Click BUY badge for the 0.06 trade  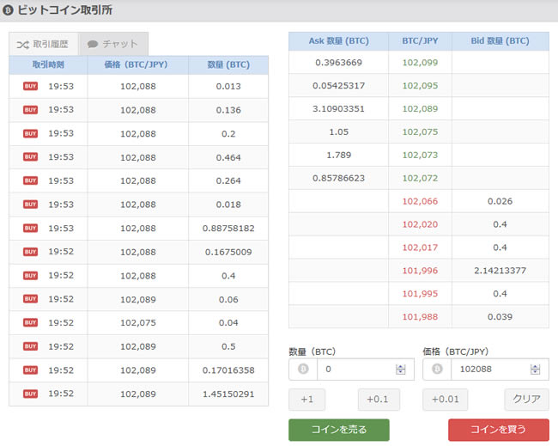click(x=30, y=299)
